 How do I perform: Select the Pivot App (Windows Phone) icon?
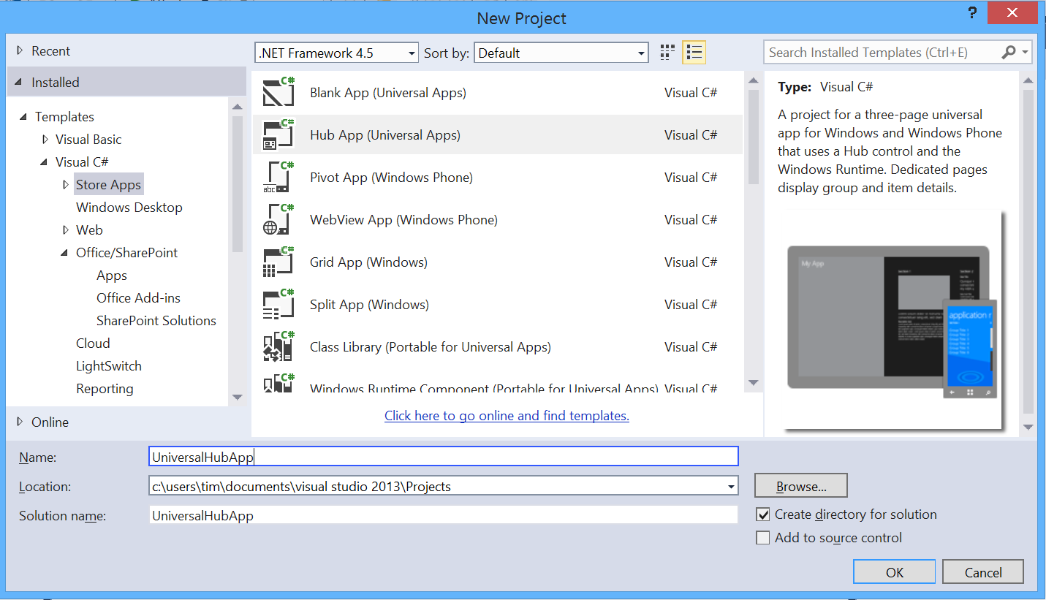click(278, 177)
